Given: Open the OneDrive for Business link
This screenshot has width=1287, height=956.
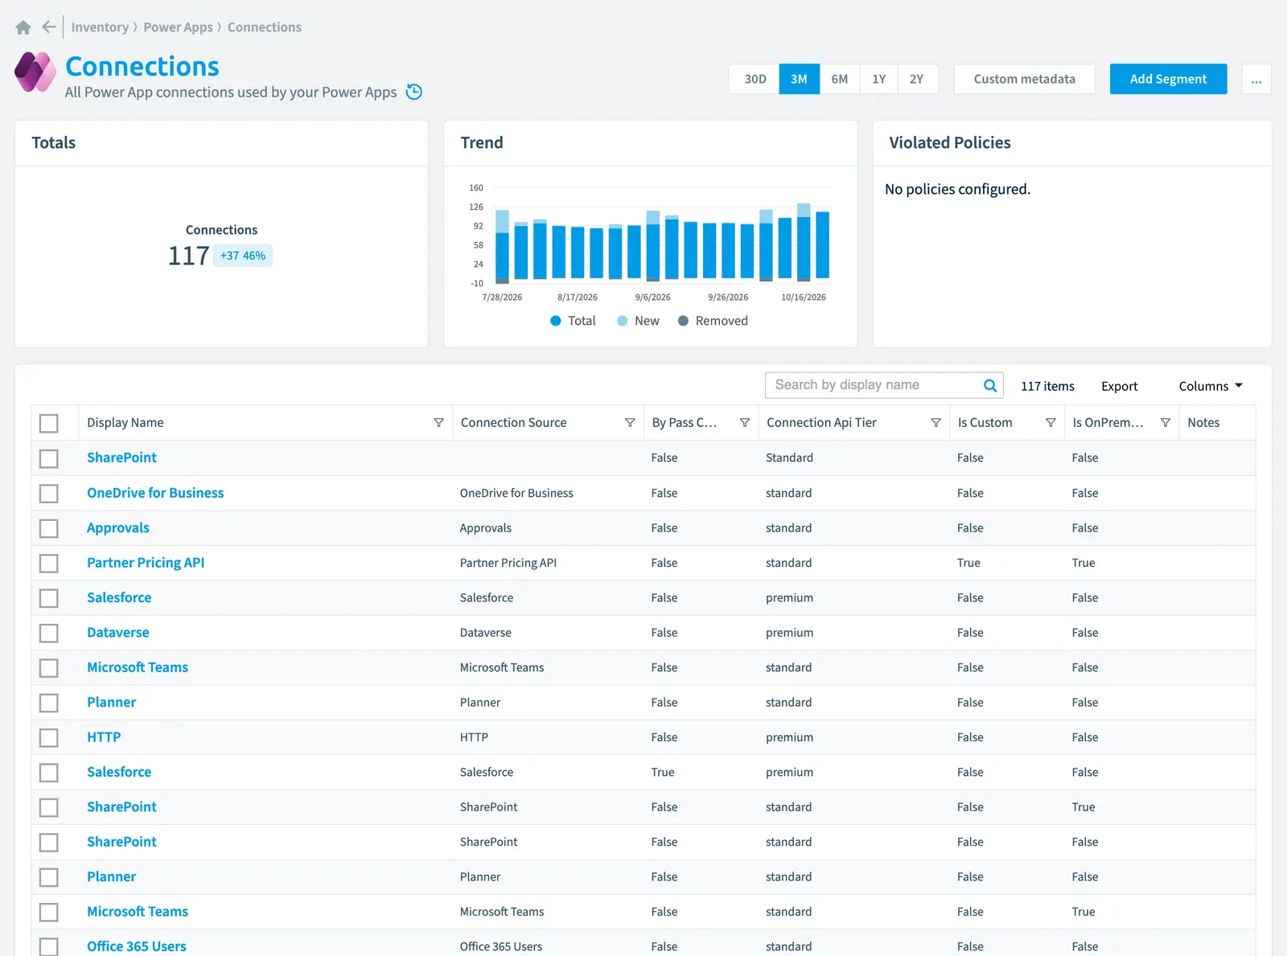Looking at the screenshot, I should coord(155,493).
